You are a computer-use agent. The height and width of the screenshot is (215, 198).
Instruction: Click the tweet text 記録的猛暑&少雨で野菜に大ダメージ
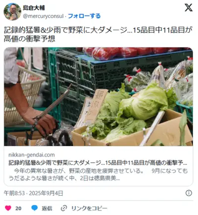coord(66,30)
